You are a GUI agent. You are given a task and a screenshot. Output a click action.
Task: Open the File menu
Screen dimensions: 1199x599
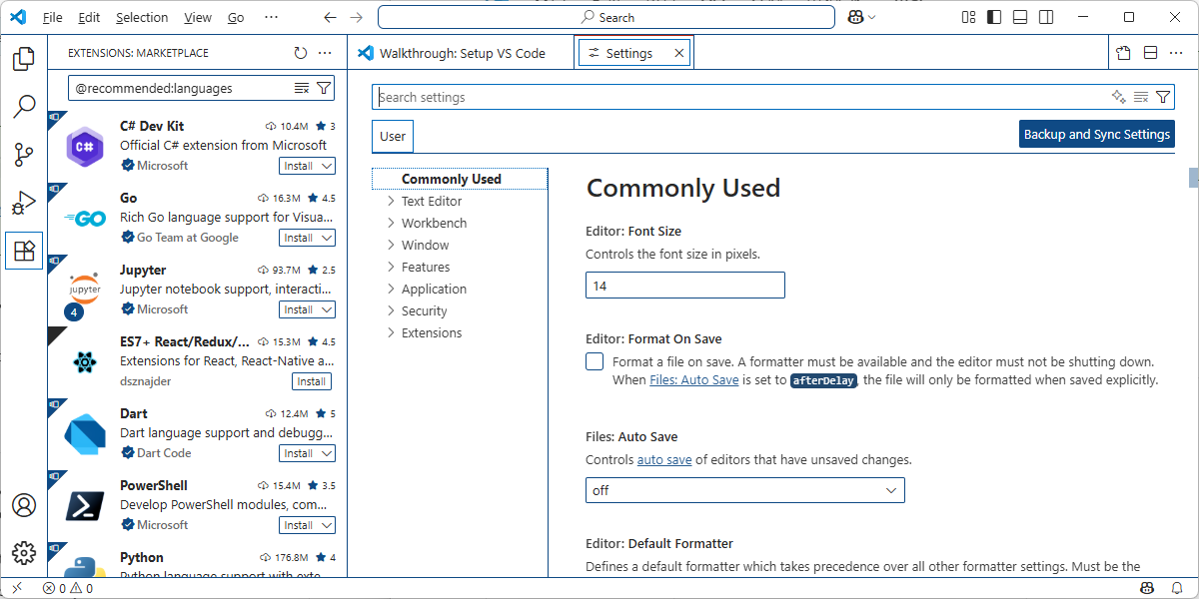53,17
